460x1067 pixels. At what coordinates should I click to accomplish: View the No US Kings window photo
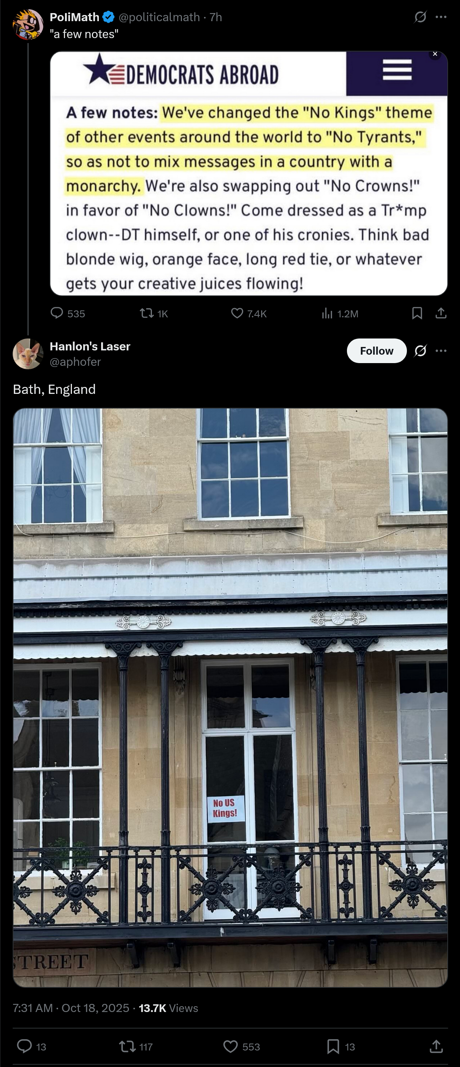tap(230, 697)
